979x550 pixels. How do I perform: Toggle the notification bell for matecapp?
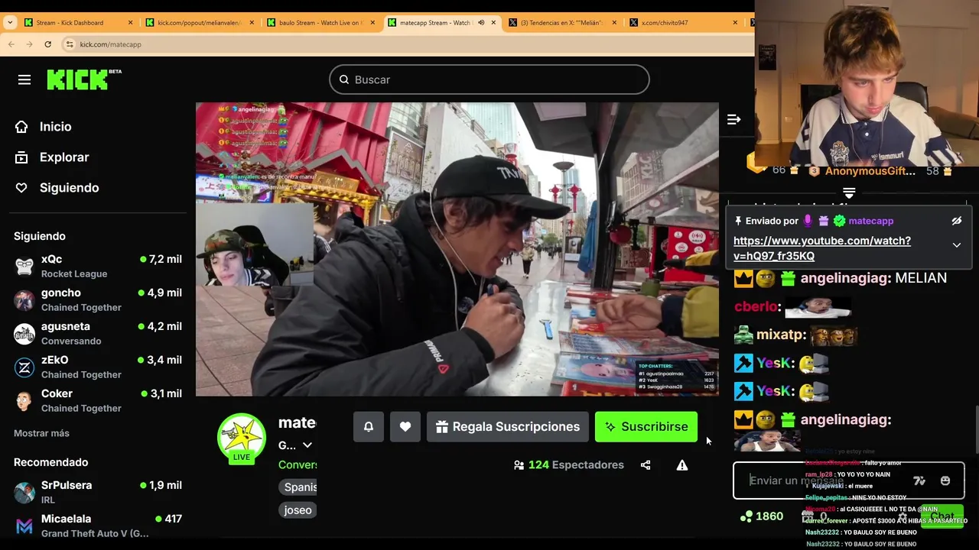[369, 427]
